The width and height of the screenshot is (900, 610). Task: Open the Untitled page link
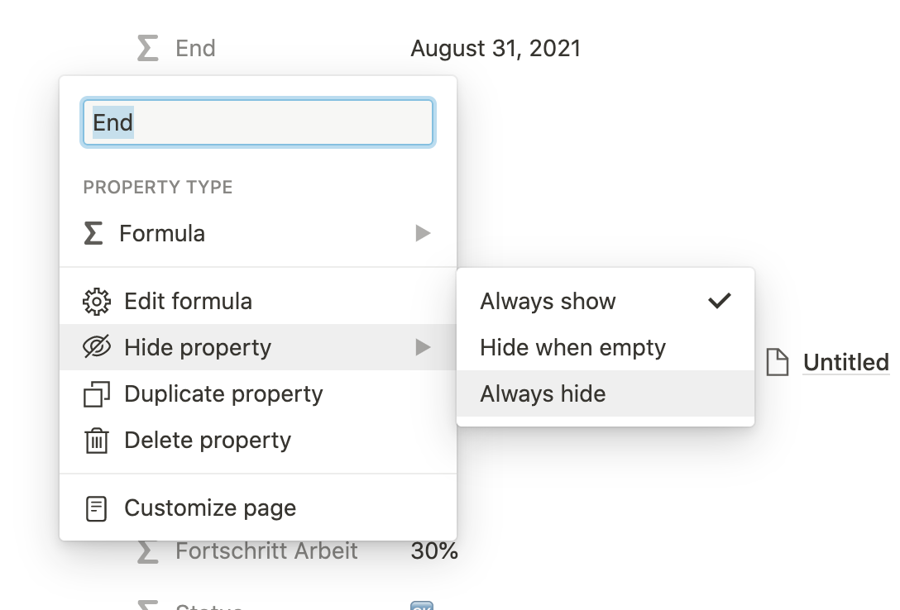tap(846, 362)
